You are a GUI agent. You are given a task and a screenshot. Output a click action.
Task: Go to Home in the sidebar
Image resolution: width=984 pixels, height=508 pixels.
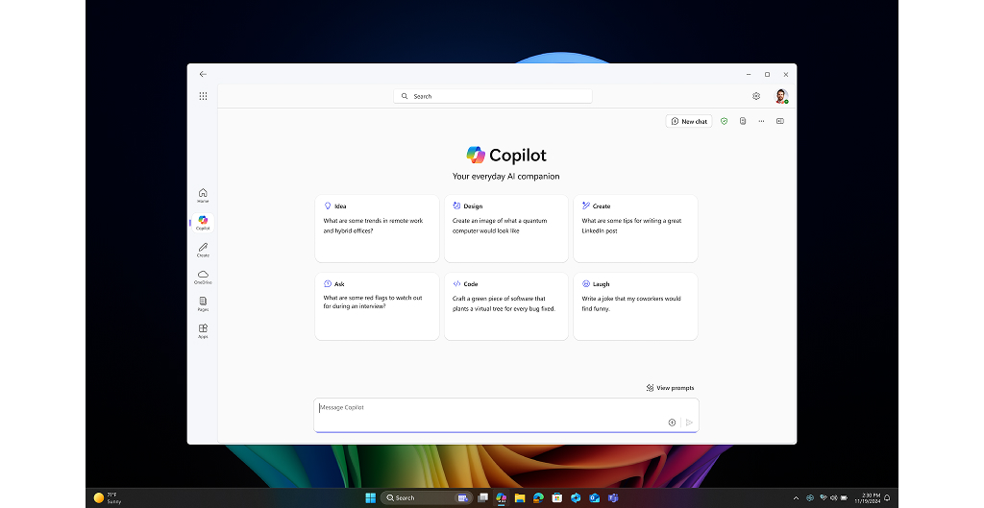coord(203,195)
